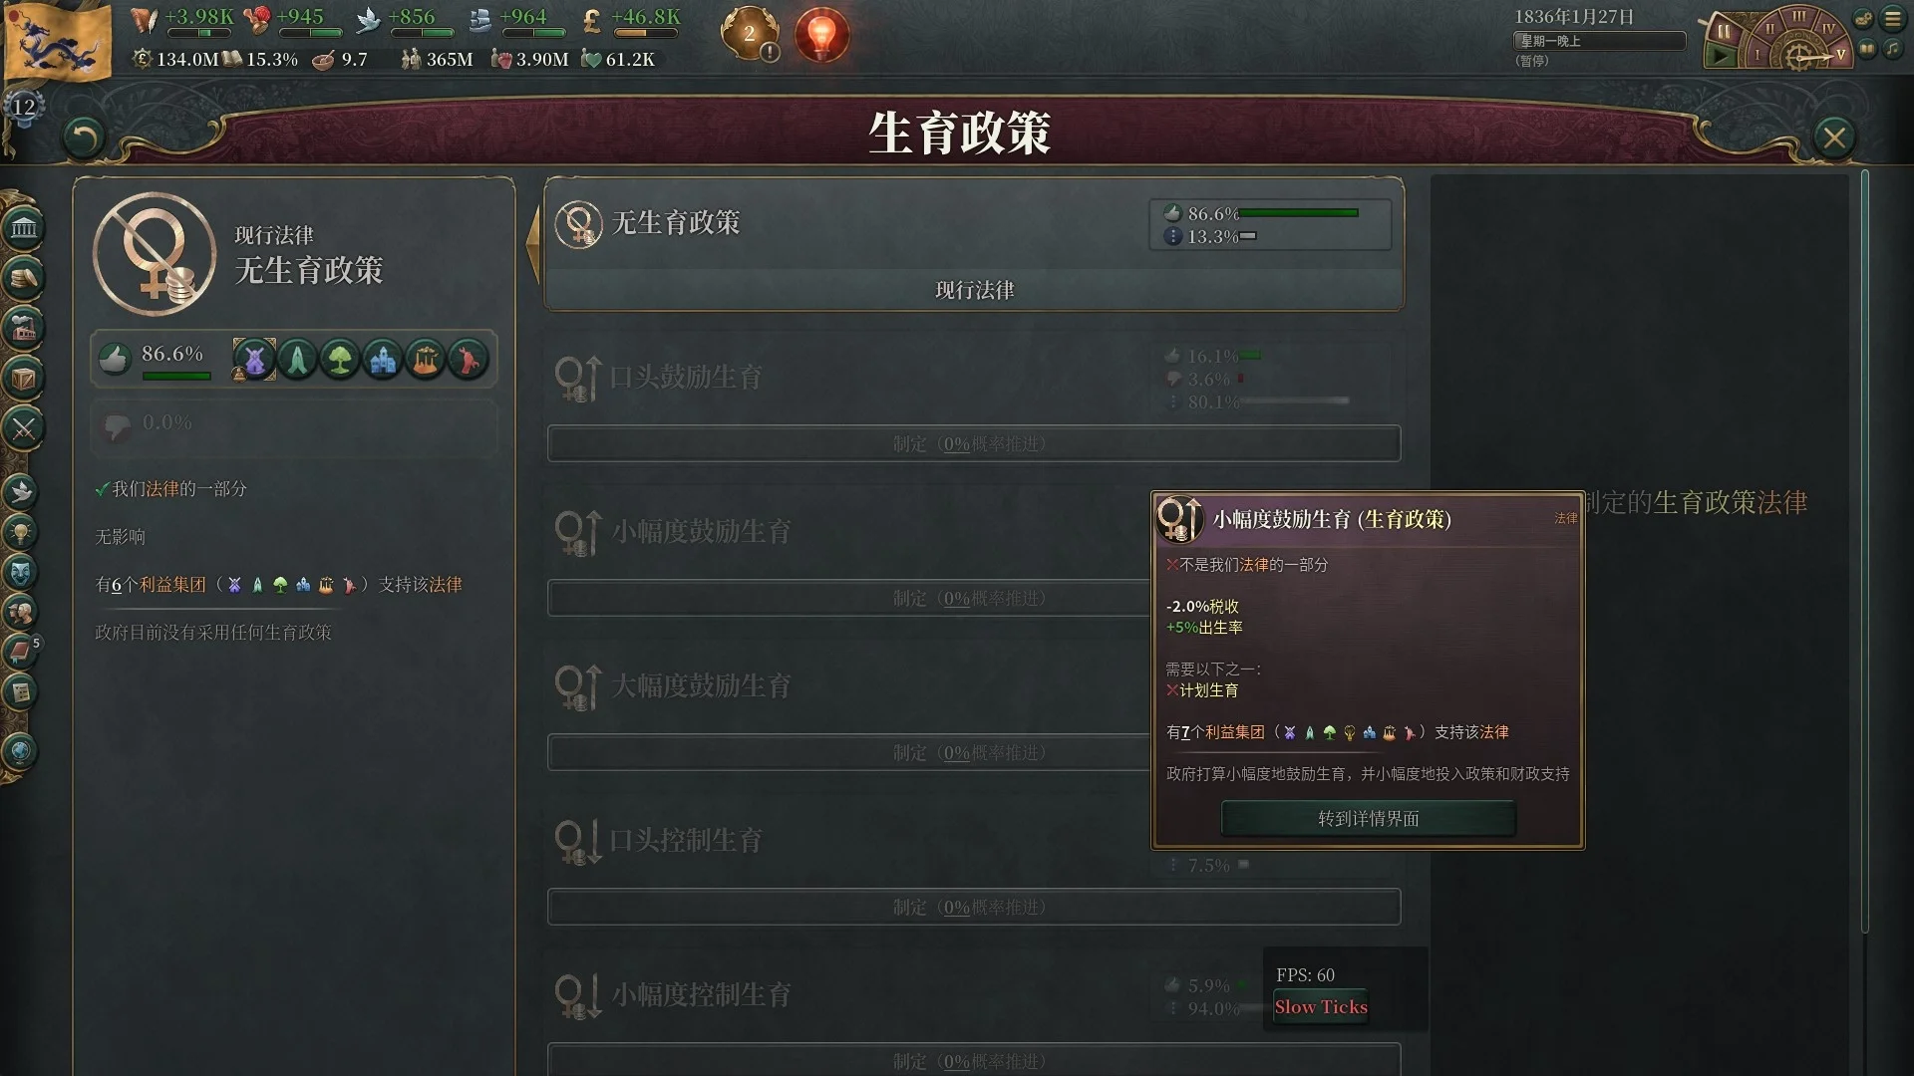Open the music player note icon
Screen dimensions: 1914x1076
tap(1892, 49)
